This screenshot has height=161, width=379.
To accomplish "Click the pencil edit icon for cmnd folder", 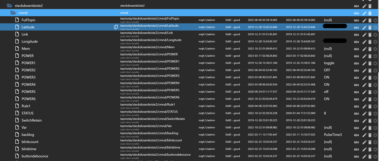I will point(364,13).
